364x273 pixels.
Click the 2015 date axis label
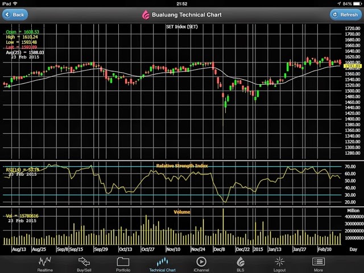tap(258, 249)
